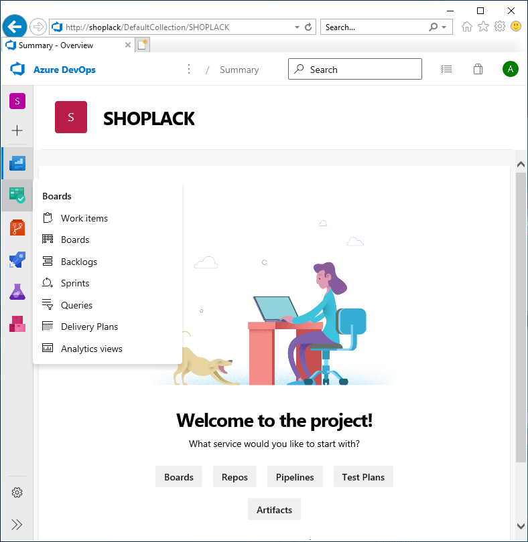Click the Delivery Plans calendar icon
The width and height of the screenshot is (528, 542).
click(48, 326)
